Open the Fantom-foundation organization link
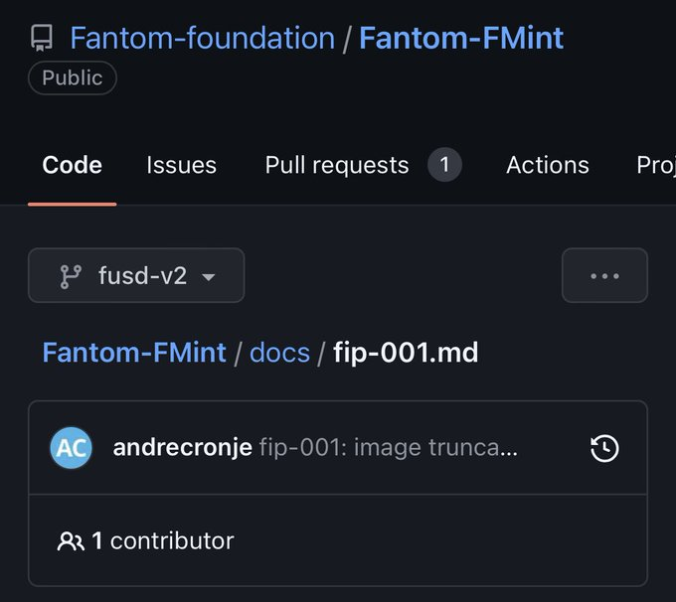This screenshot has height=602, width=676. point(202,38)
